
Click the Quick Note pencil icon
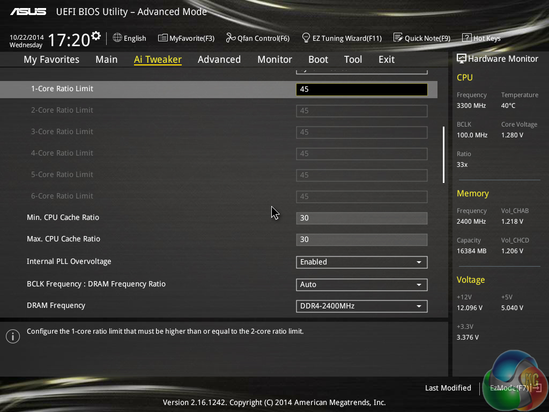coord(398,38)
